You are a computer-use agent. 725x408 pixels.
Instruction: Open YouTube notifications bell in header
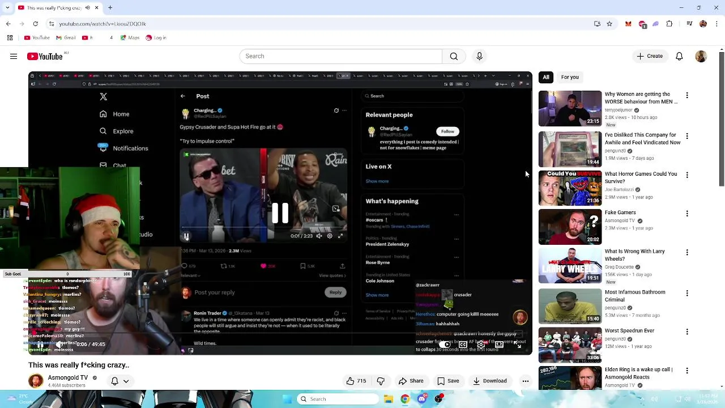click(x=679, y=56)
